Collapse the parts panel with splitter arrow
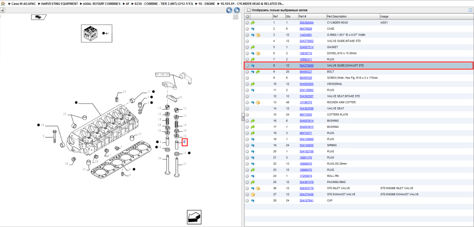 [x=243, y=117]
